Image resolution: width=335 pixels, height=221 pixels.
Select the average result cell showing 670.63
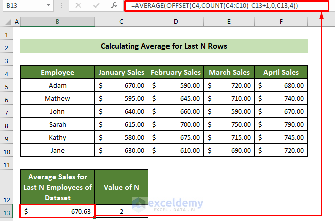(57, 211)
